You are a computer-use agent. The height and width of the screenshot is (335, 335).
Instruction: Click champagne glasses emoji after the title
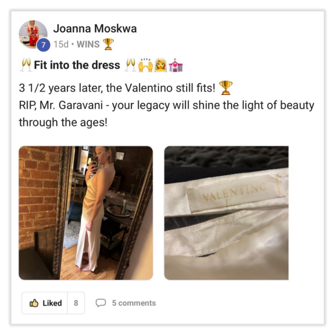(130, 65)
